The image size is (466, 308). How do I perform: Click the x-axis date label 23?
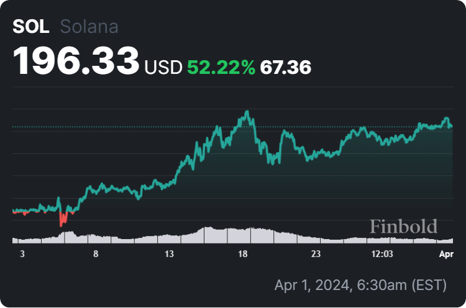(316, 254)
